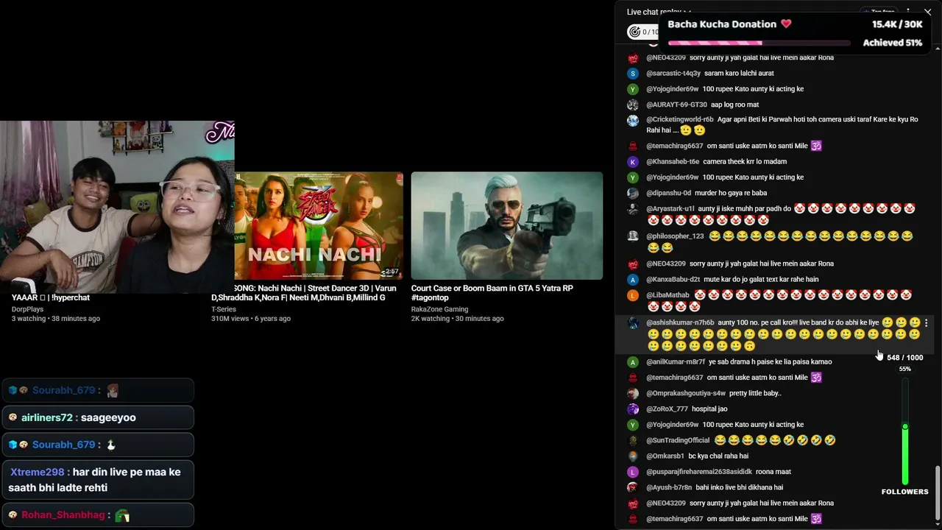942x530 pixels.
Task: Select username @Khansaheb-t6e in chat
Action: pos(673,162)
